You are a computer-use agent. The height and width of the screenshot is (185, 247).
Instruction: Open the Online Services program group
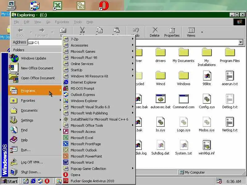coord(99,64)
